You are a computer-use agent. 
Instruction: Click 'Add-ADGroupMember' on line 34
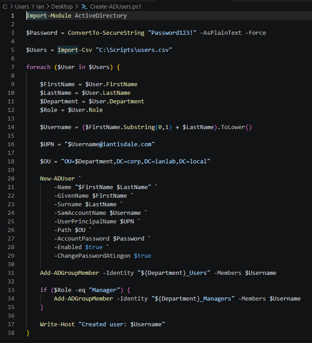tap(84, 299)
